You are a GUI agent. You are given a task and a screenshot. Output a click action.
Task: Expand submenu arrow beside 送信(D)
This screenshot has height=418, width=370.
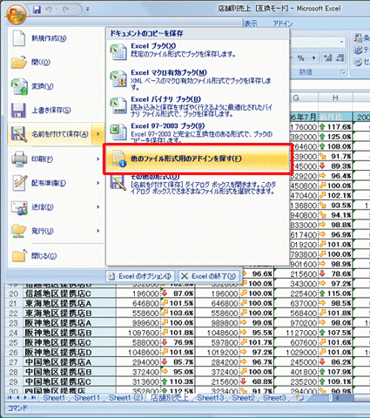click(98, 207)
